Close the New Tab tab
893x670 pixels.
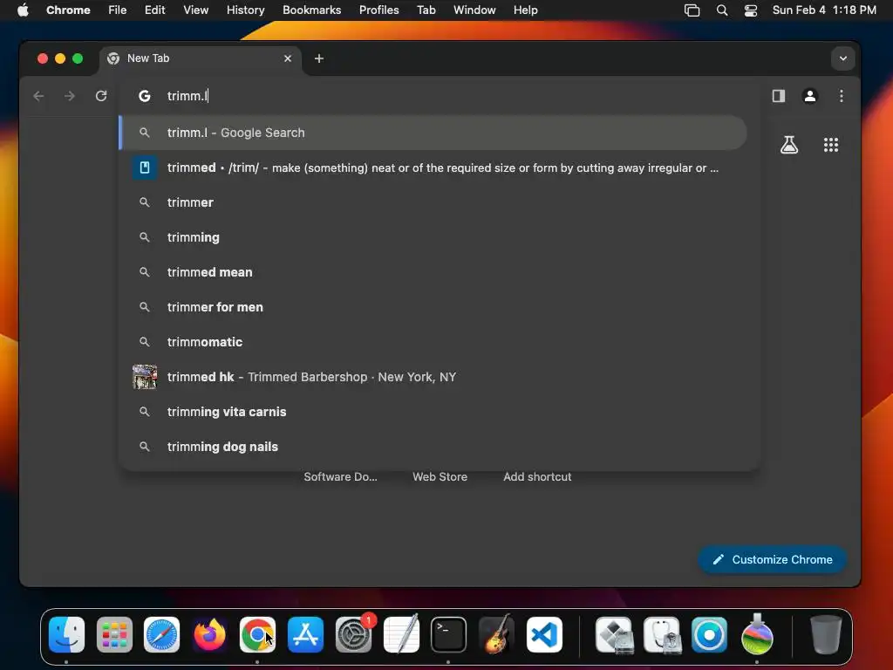(288, 58)
